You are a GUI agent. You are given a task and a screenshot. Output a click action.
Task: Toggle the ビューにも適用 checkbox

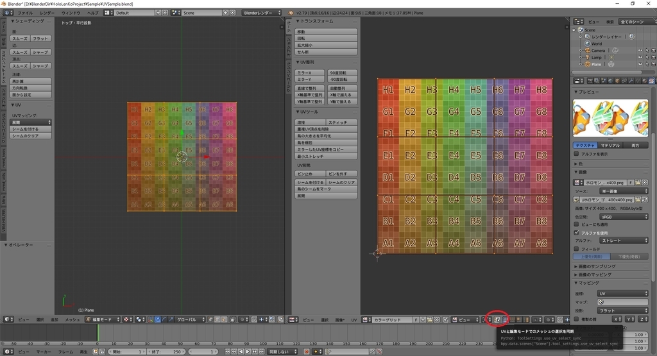coord(577,225)
